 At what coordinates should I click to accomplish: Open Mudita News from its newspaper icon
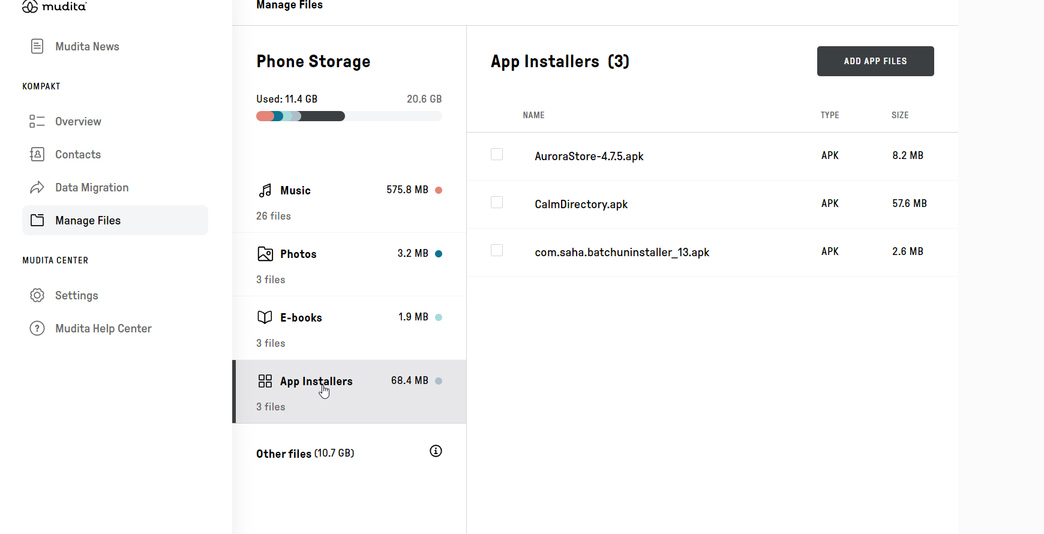tap(37, 46)
